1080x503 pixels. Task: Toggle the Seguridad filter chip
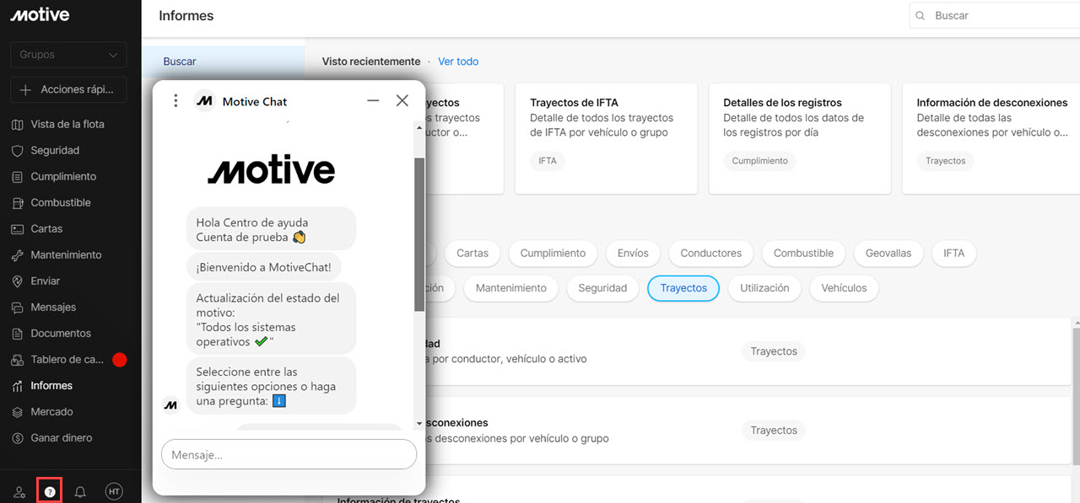[602, 288]
